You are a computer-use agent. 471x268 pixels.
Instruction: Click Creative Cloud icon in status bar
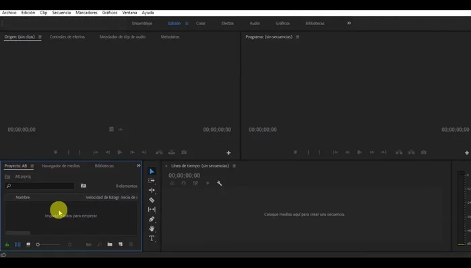(3, 254)
